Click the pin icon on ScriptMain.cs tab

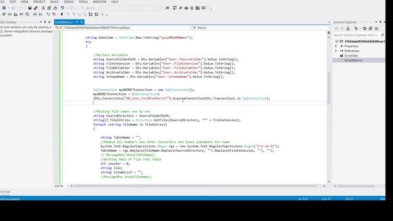pyautogui.click(x=77, y=22)
